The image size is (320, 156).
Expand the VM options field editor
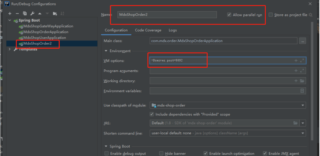302,61
